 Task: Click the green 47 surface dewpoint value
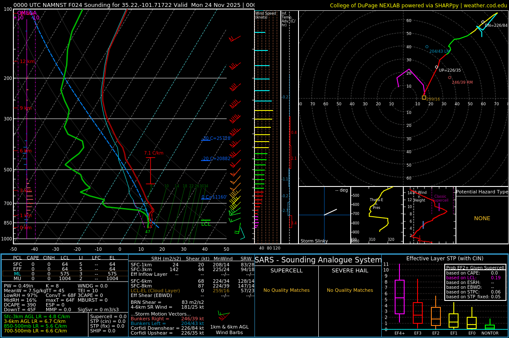point(148,232)
